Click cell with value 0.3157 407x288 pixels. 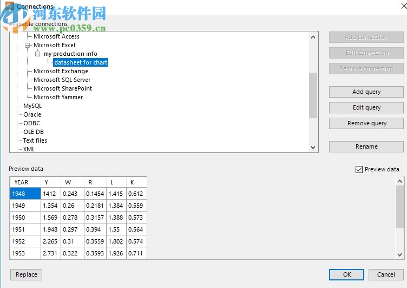[95, 217]
